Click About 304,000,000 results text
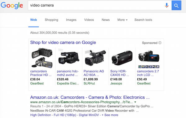Viewport: 186px width, 118px height. pyautogui.click(x=60, y=33)
